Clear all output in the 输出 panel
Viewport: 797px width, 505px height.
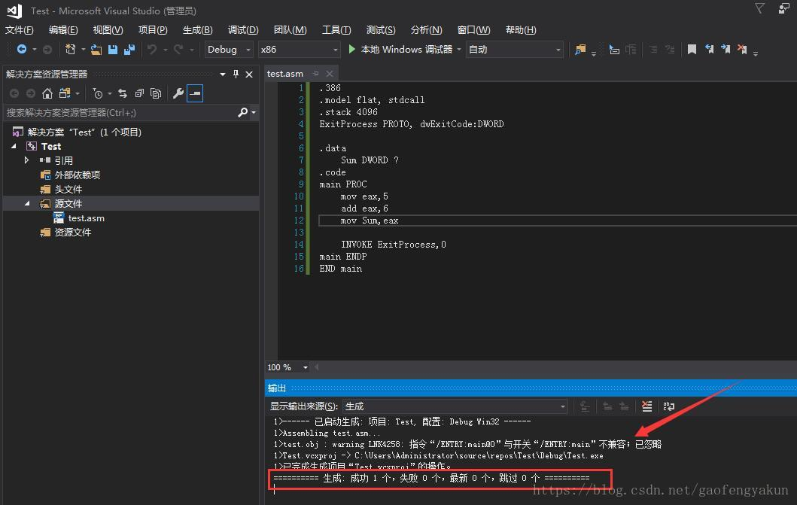click(x=647, y=406)
